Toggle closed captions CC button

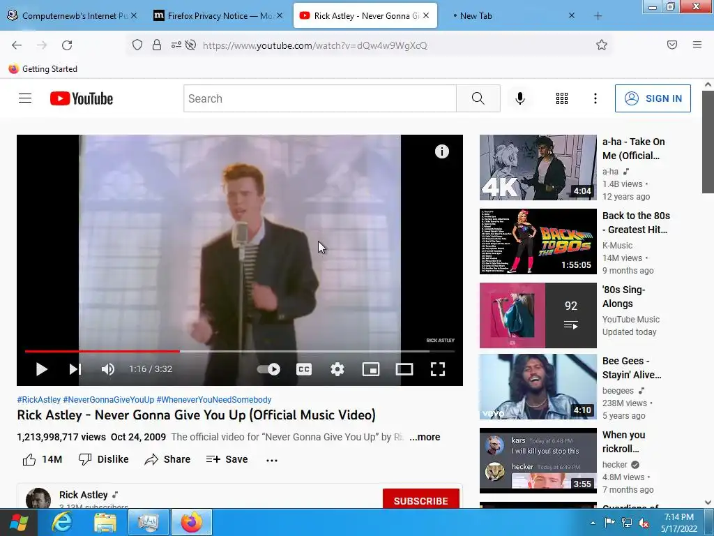click(x=304, y=369)
